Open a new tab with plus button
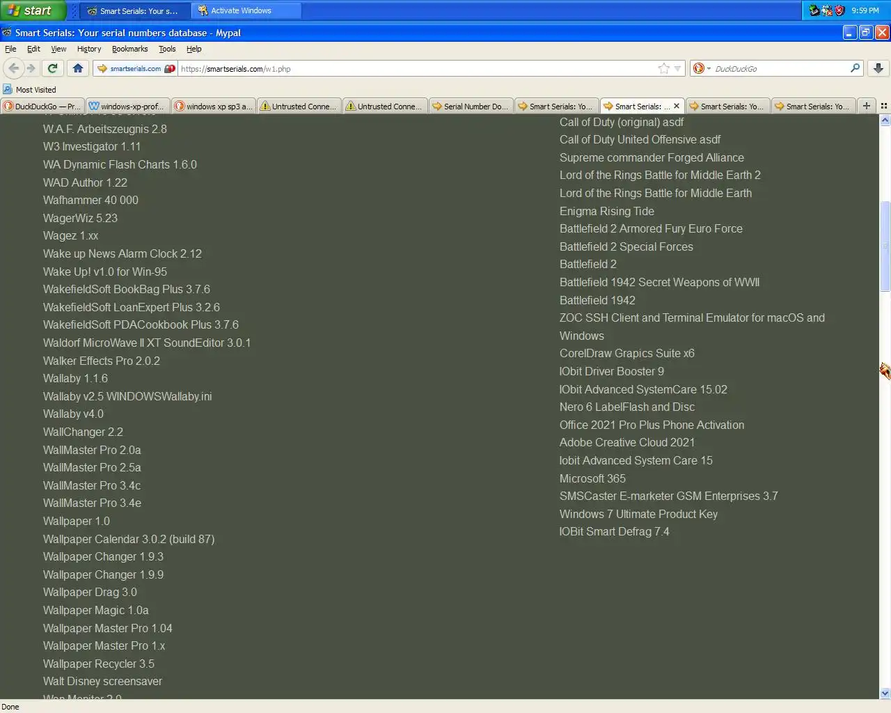This screenshot has width=891, height=713. coord(866,106)
